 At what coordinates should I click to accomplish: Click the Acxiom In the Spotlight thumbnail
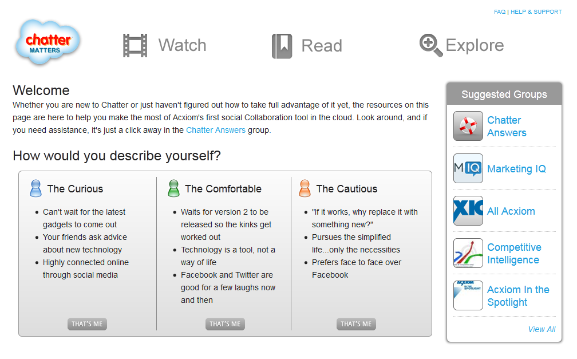(x=468, y=295)
